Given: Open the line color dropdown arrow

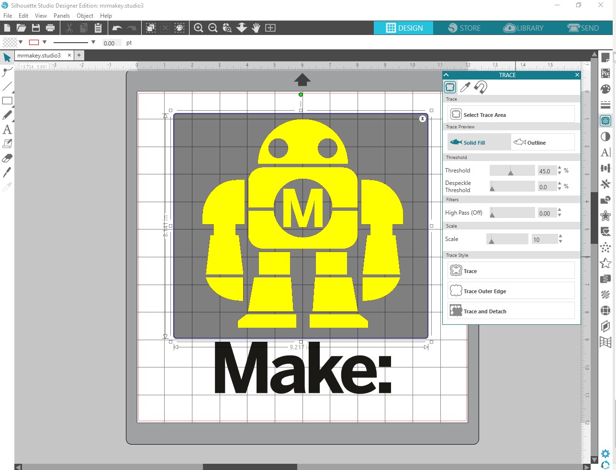Looking at the screenshot, I should [45, 42].
